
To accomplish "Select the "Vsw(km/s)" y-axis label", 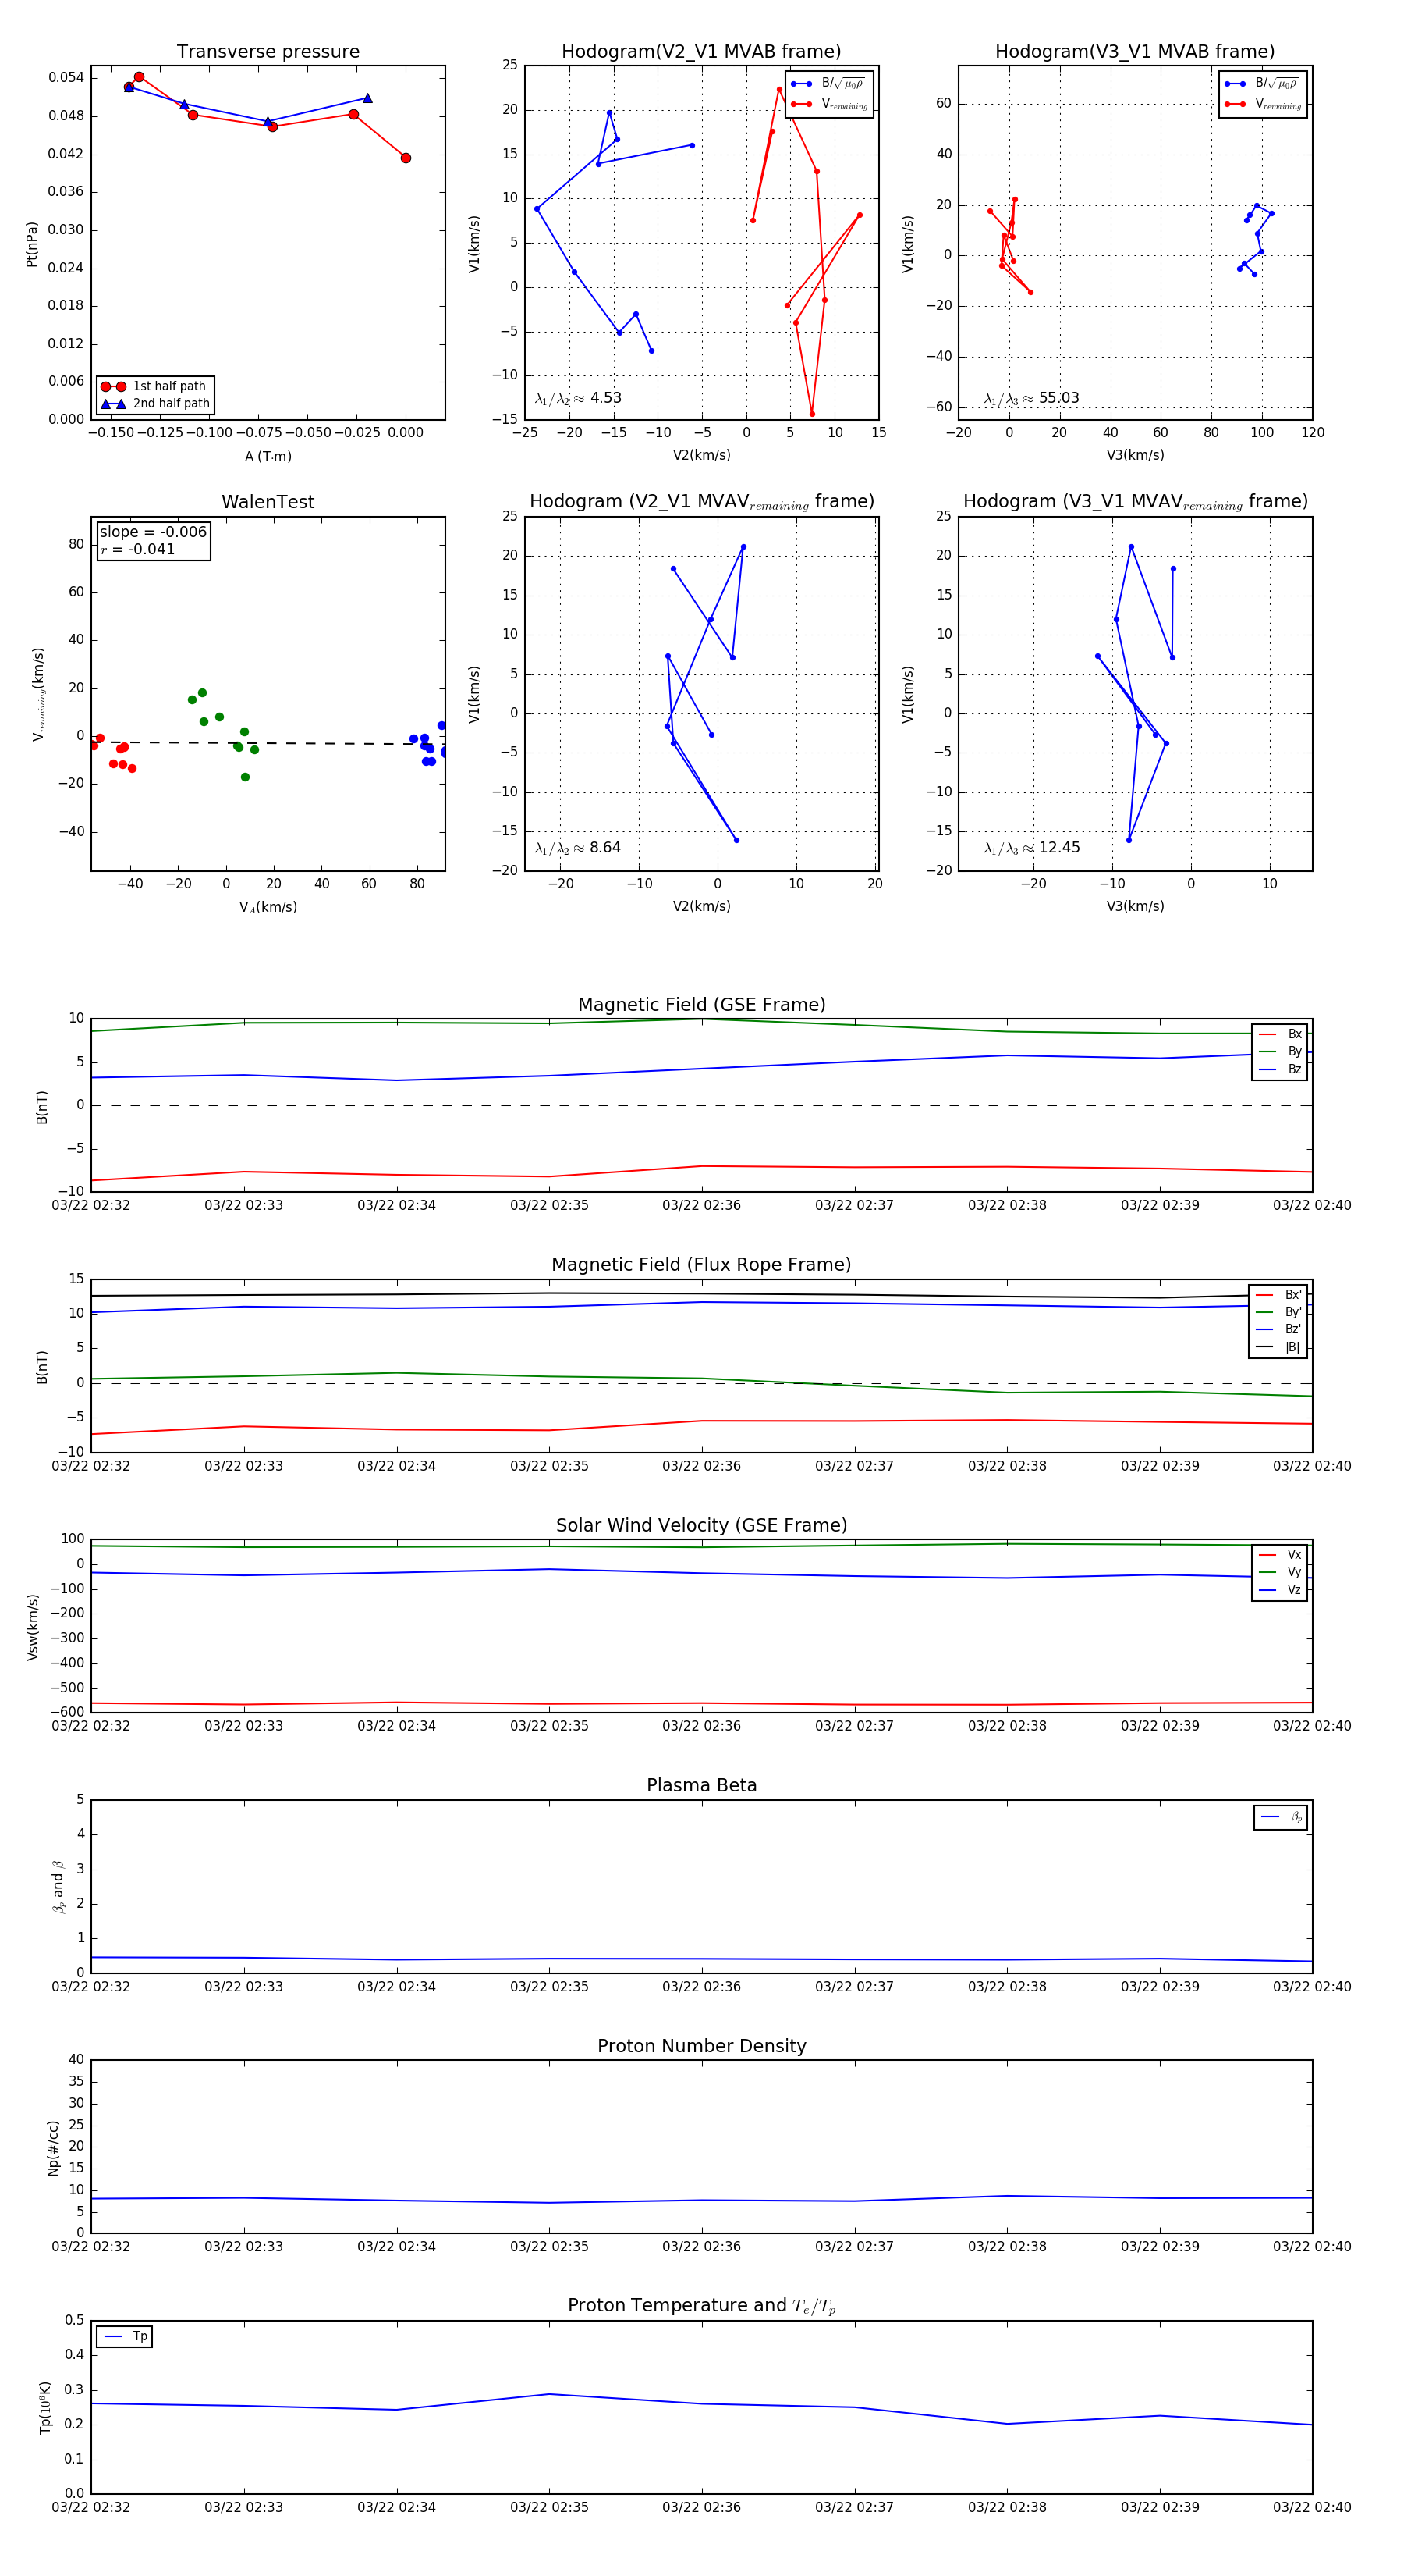I will click(32, 1628).
